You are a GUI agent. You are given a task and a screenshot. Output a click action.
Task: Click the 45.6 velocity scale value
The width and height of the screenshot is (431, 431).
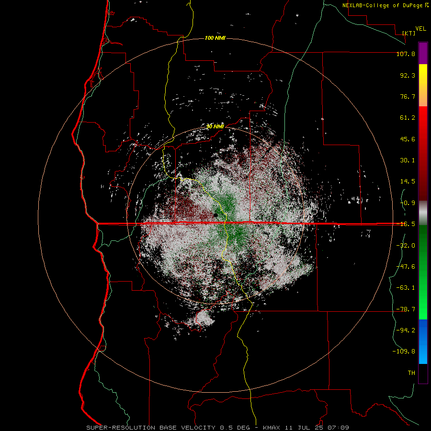(408, 139)
